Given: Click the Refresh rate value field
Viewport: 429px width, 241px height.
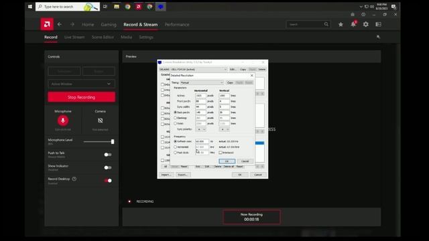Looking at the screenshot, I should coord(202,141).
